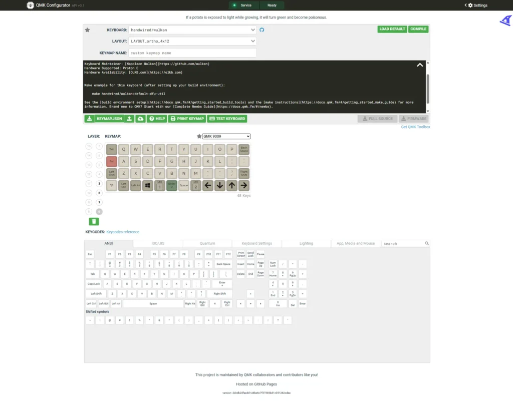
Task: Open the Quantum keycodes tab
Action: pyautogui.click(x=207, y=244)
